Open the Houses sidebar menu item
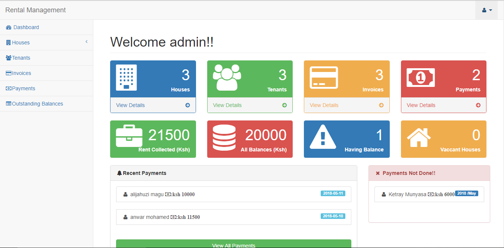This screenshot has width=504, height=248. pyautogui.click(x=46, y=43)
